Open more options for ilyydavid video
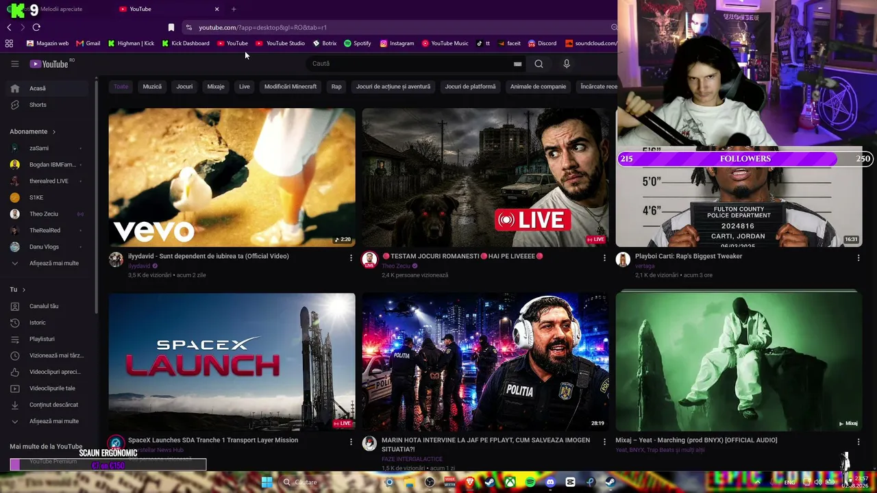 click(351, 258)
